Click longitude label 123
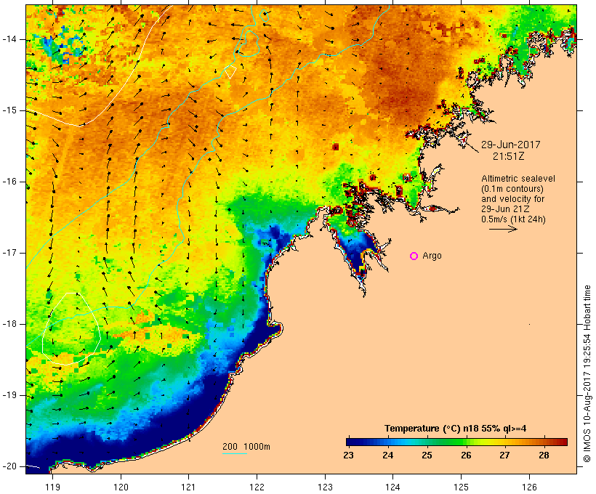The width and height of the screenshot is (596, 494). (x=325, y=487)
